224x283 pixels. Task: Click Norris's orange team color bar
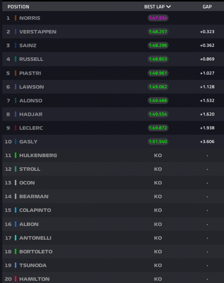point(16,18)
